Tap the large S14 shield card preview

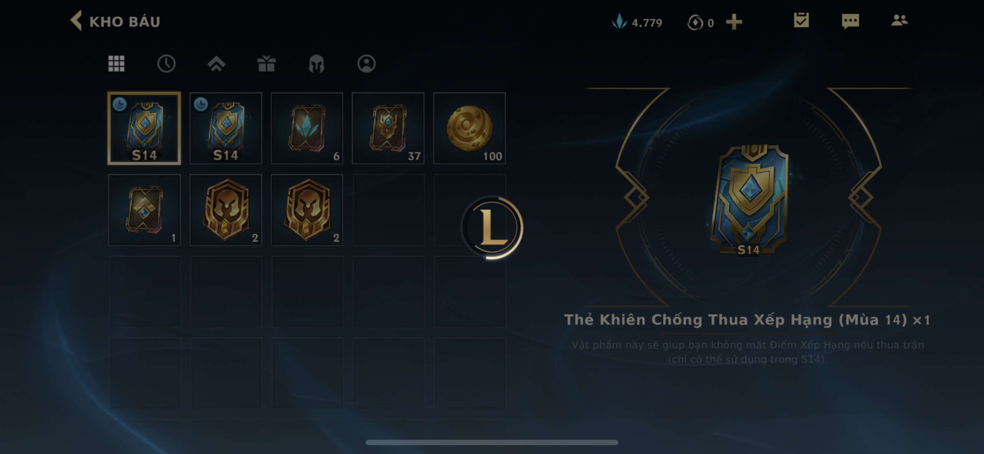pos(749,199)
